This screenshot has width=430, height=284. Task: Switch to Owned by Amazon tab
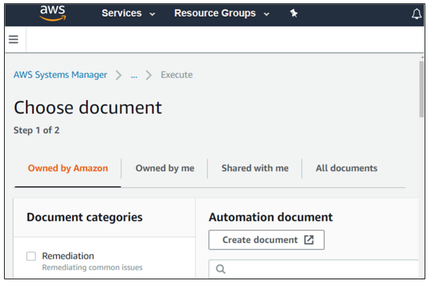tap(68, 168)
